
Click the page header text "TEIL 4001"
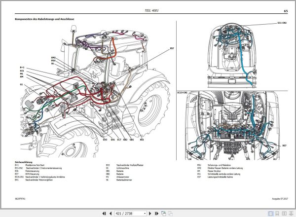click(x=151, y=10)
